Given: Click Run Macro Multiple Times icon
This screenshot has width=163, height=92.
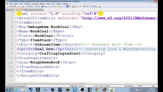Looking at the screenshot, I should [93, 6].
